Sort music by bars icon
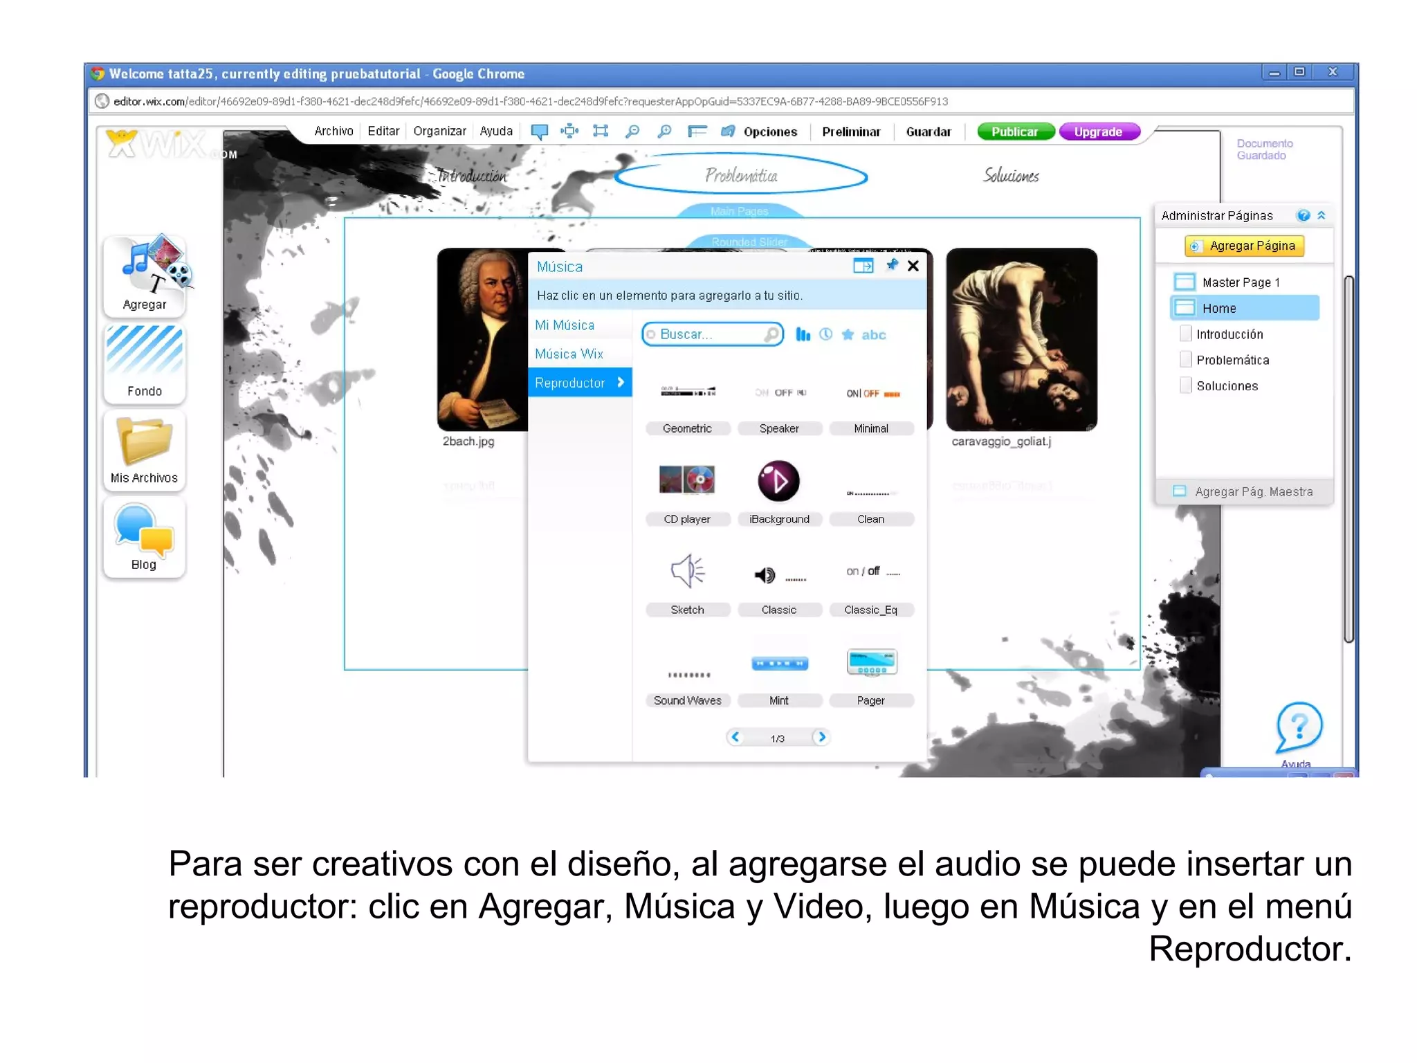Screen dimensions: 1417x1063 (803, 335)
